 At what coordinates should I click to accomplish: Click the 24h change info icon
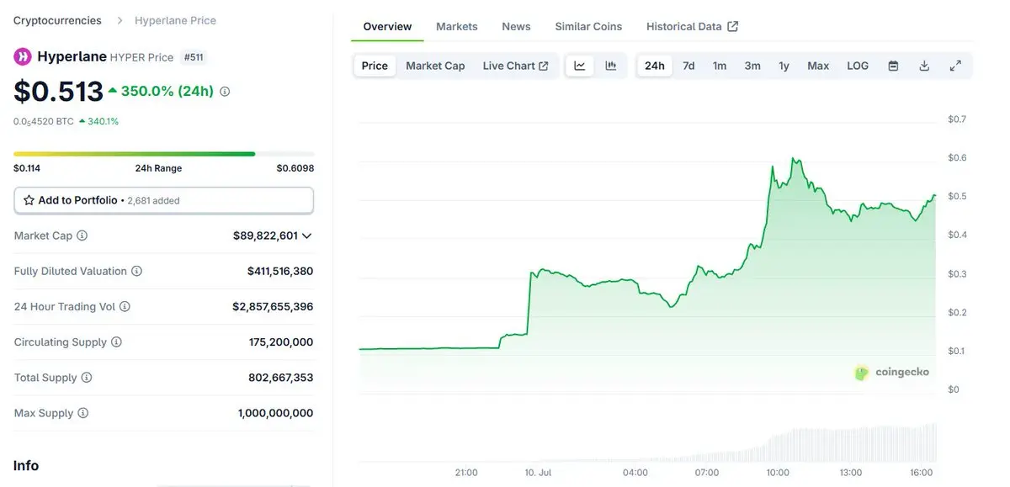(x=225, y=91)
